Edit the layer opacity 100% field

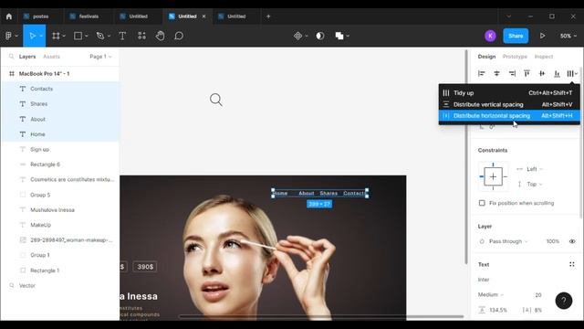[553, 241]
